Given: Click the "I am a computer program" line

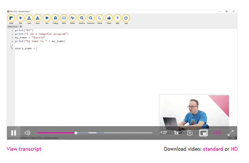Looking at the screenshot, I should 42,34.
